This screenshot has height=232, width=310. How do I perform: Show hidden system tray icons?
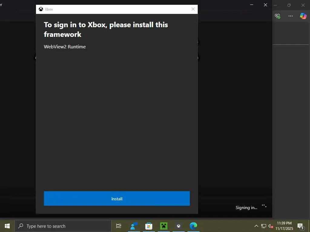(256, 226)
